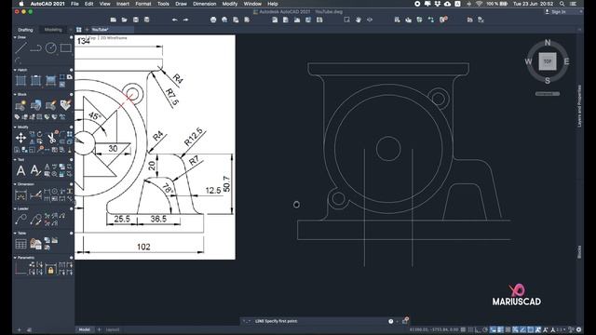Collapse the Dimension panel section

(x=15, y=184)
